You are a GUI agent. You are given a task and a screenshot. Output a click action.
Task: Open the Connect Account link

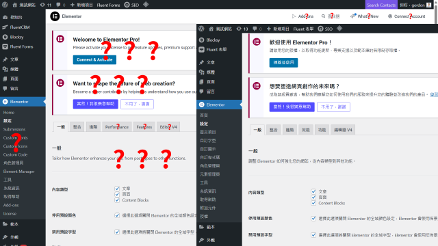click(407, 16)
